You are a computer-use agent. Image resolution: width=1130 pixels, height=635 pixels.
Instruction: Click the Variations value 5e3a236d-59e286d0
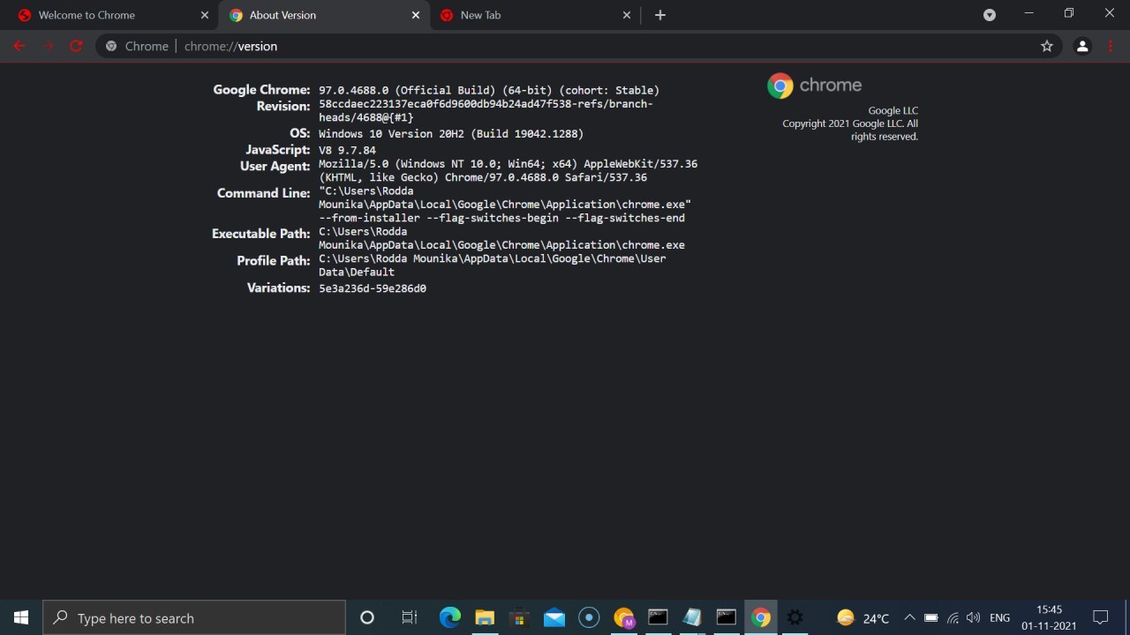click(373, 288)
